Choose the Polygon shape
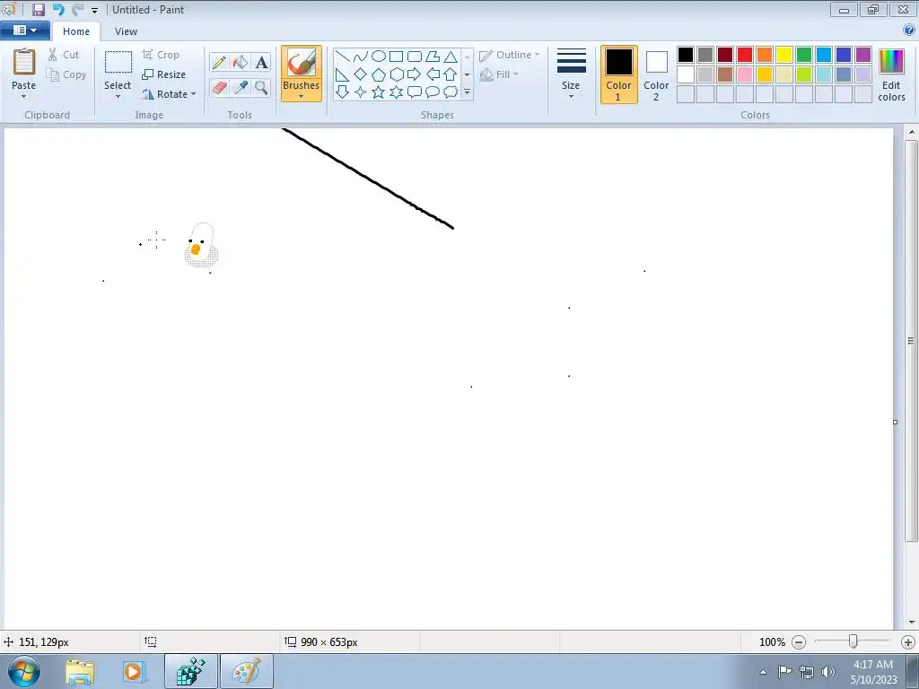This screenshot has width=919, height=689. point(433,57)
